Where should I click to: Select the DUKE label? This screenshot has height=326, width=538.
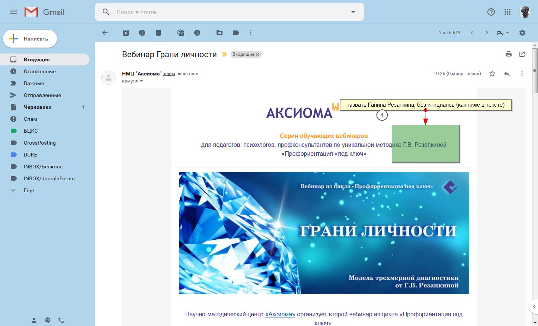click(x=45, y=155)
